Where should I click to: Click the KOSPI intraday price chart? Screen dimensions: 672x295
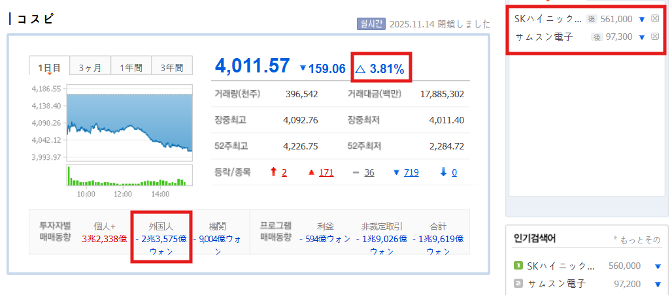pos(129,123)
